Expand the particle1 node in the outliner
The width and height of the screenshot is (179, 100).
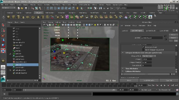pyautogui.click(x=10, y=53)
